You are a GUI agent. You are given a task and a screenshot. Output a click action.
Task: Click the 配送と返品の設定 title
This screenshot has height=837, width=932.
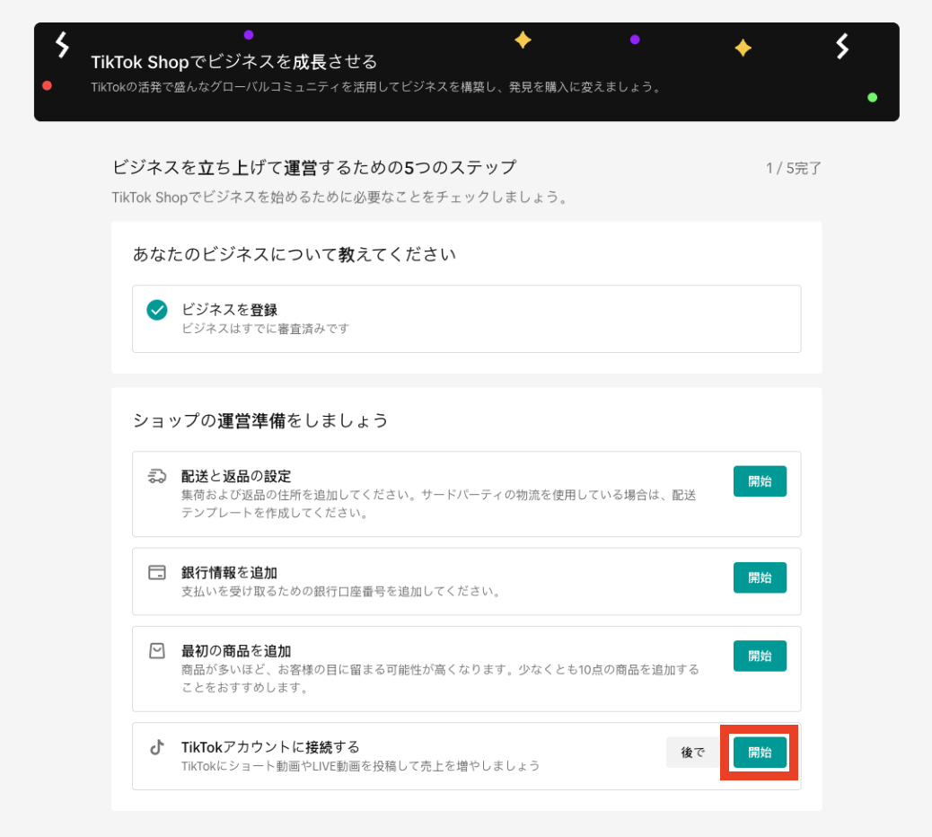point(236,476)
